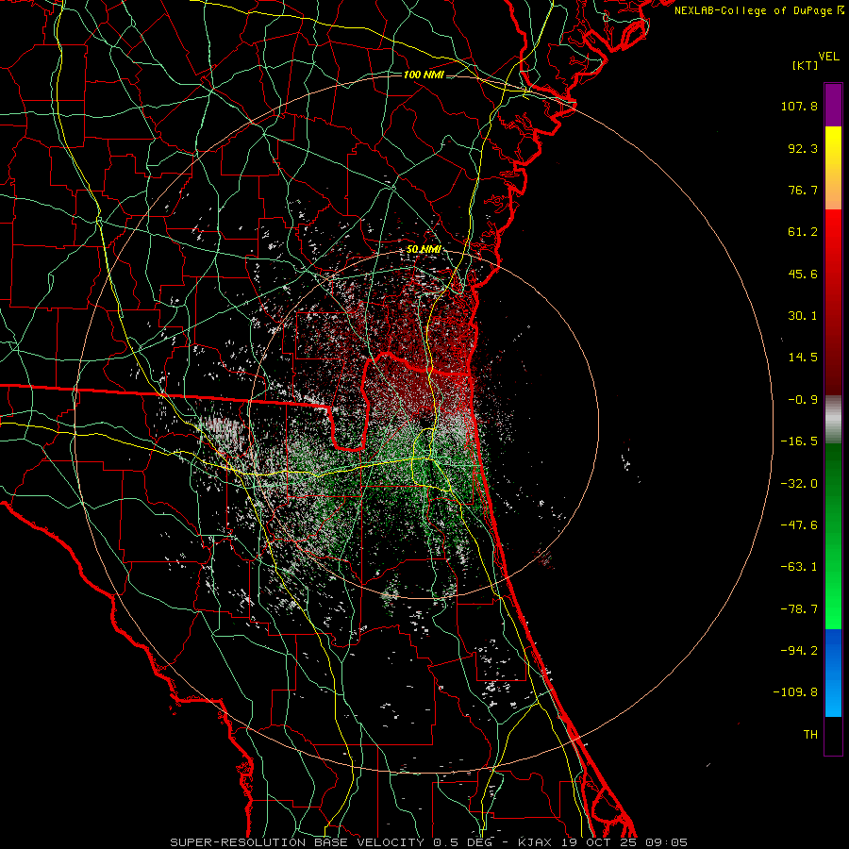Pick the -0.9 velocity label
The image size is (849, 849).
(803, 400)
